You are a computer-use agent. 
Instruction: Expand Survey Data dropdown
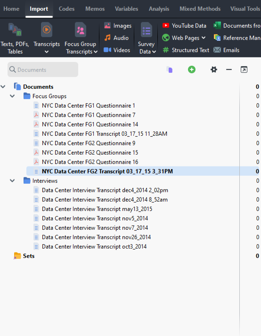(x=154, y=52)
